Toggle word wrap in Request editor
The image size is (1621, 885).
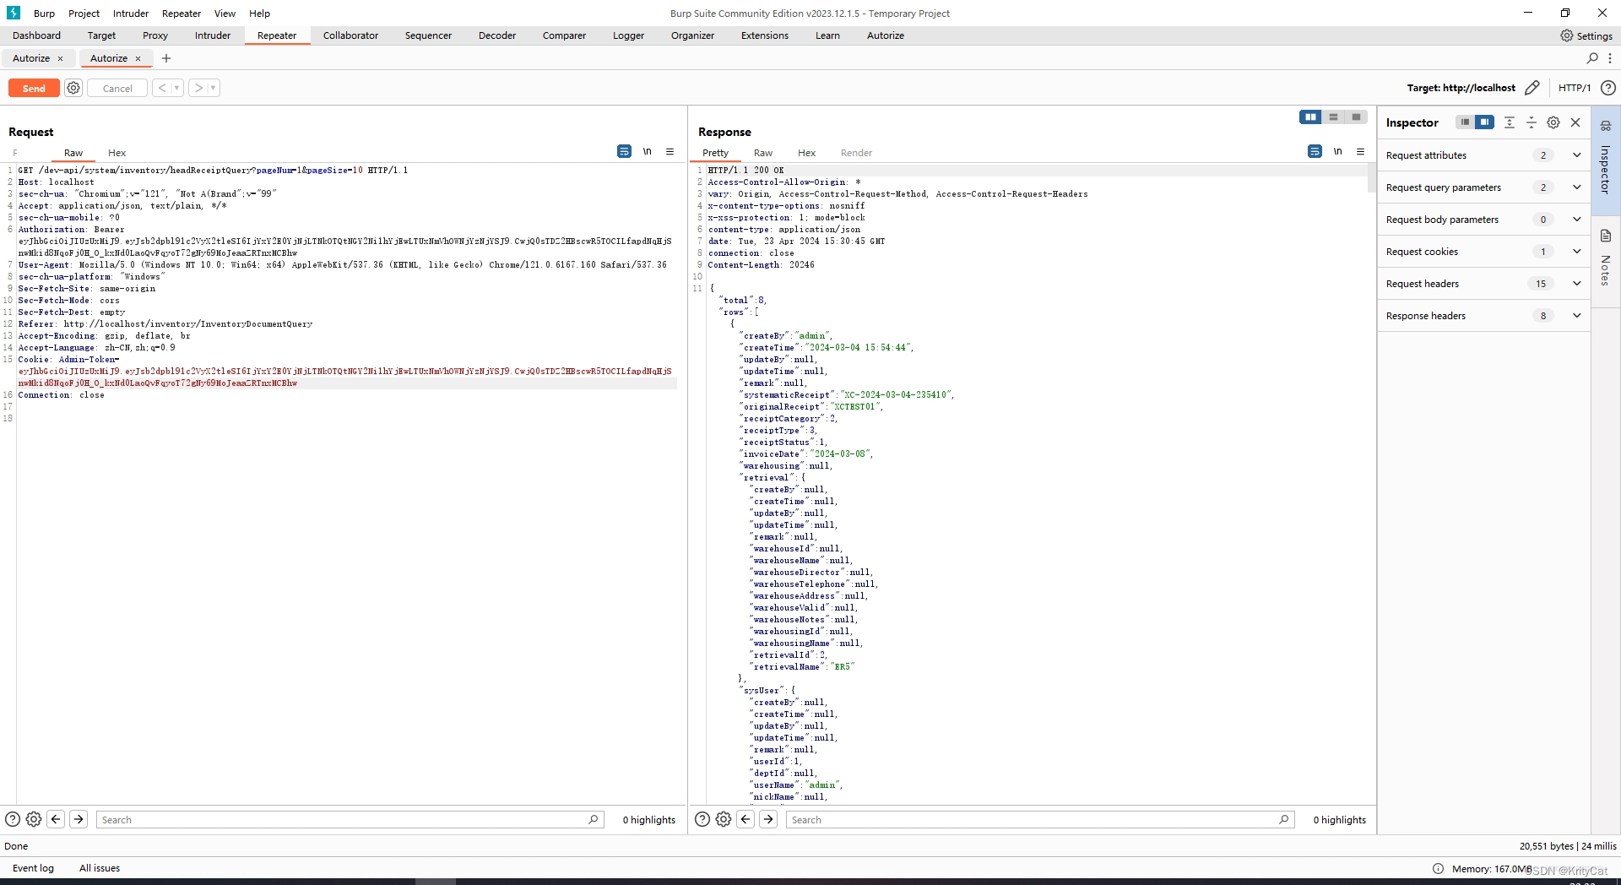tap(624, 152)
